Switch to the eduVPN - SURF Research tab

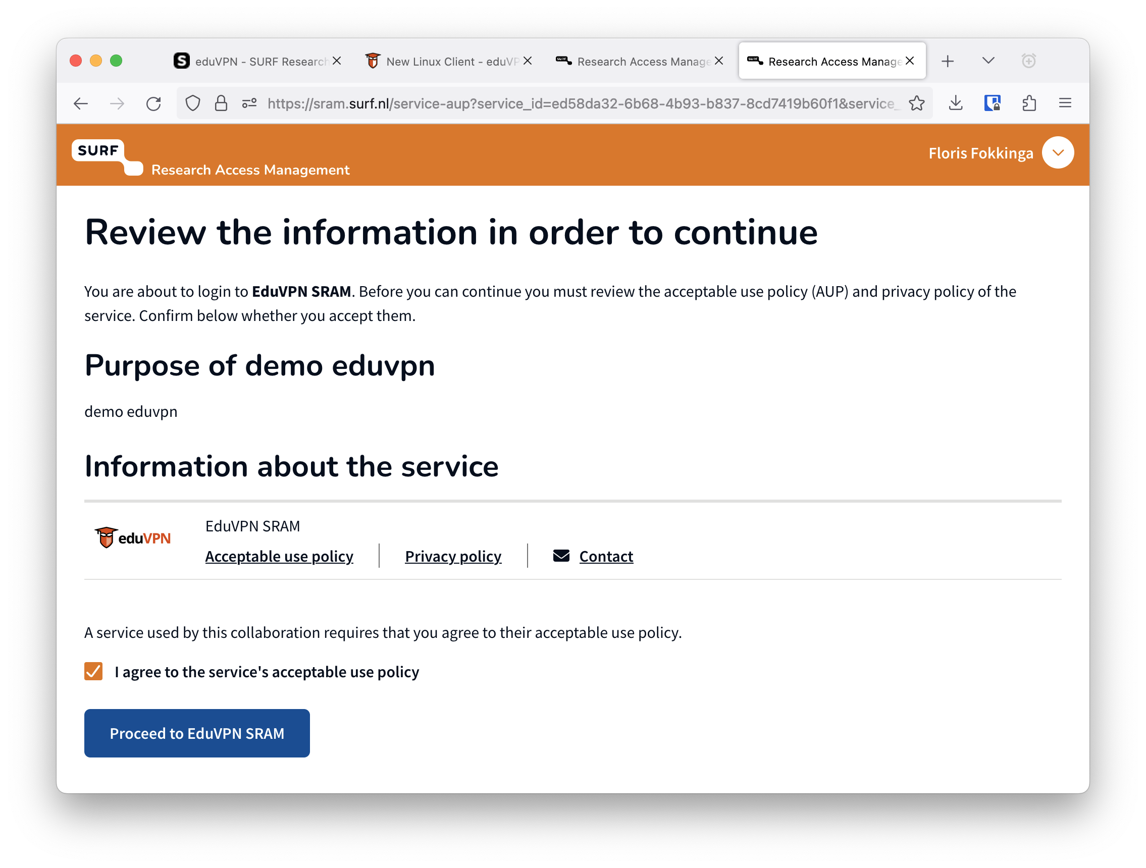click(251, 61)
